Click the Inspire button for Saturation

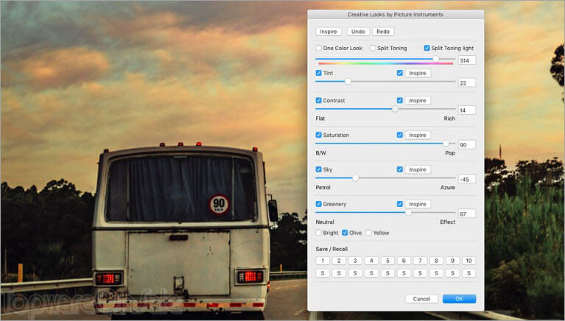(418, 135)
